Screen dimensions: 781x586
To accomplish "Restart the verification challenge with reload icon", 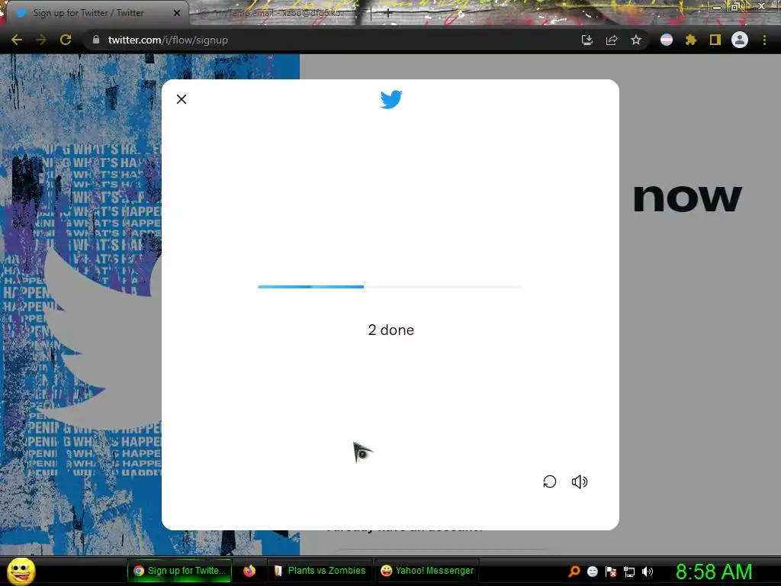I will (x=549, y=481).
